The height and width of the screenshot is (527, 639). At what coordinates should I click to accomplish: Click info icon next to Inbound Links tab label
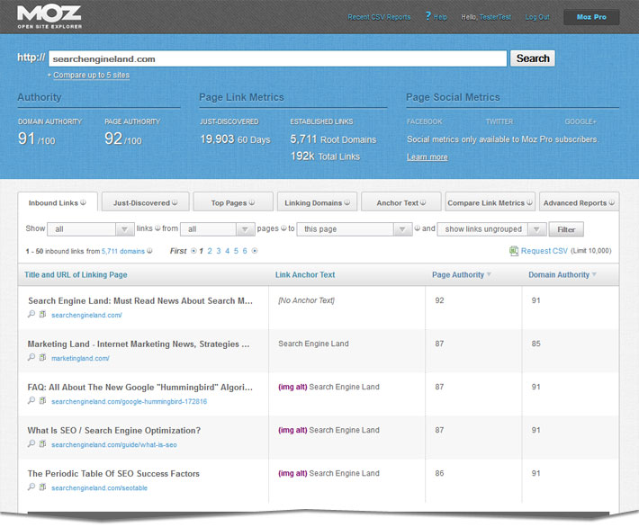[x=83, y=202]
